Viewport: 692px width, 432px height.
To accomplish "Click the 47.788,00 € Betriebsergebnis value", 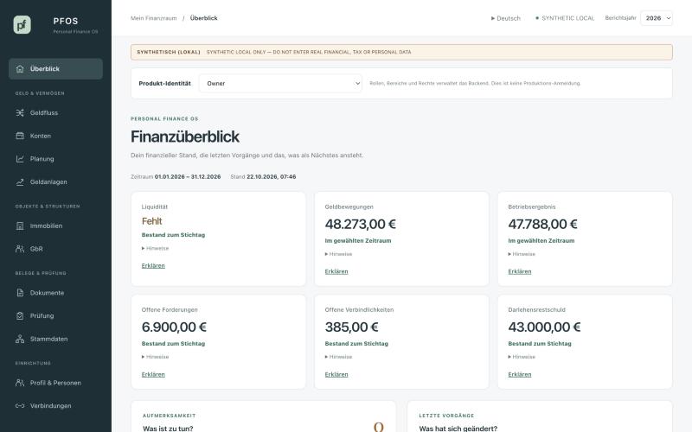I will 543,224.
